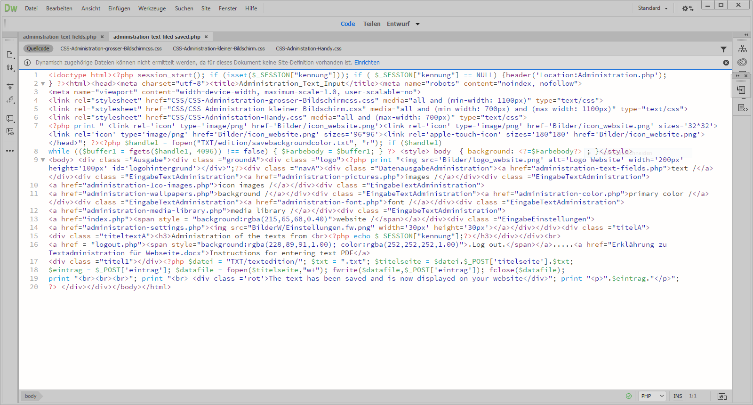The width and height of the screenshot is (753, 405).
Task: Click the related files filter funnel icon
Action: (x=723, y=49)
